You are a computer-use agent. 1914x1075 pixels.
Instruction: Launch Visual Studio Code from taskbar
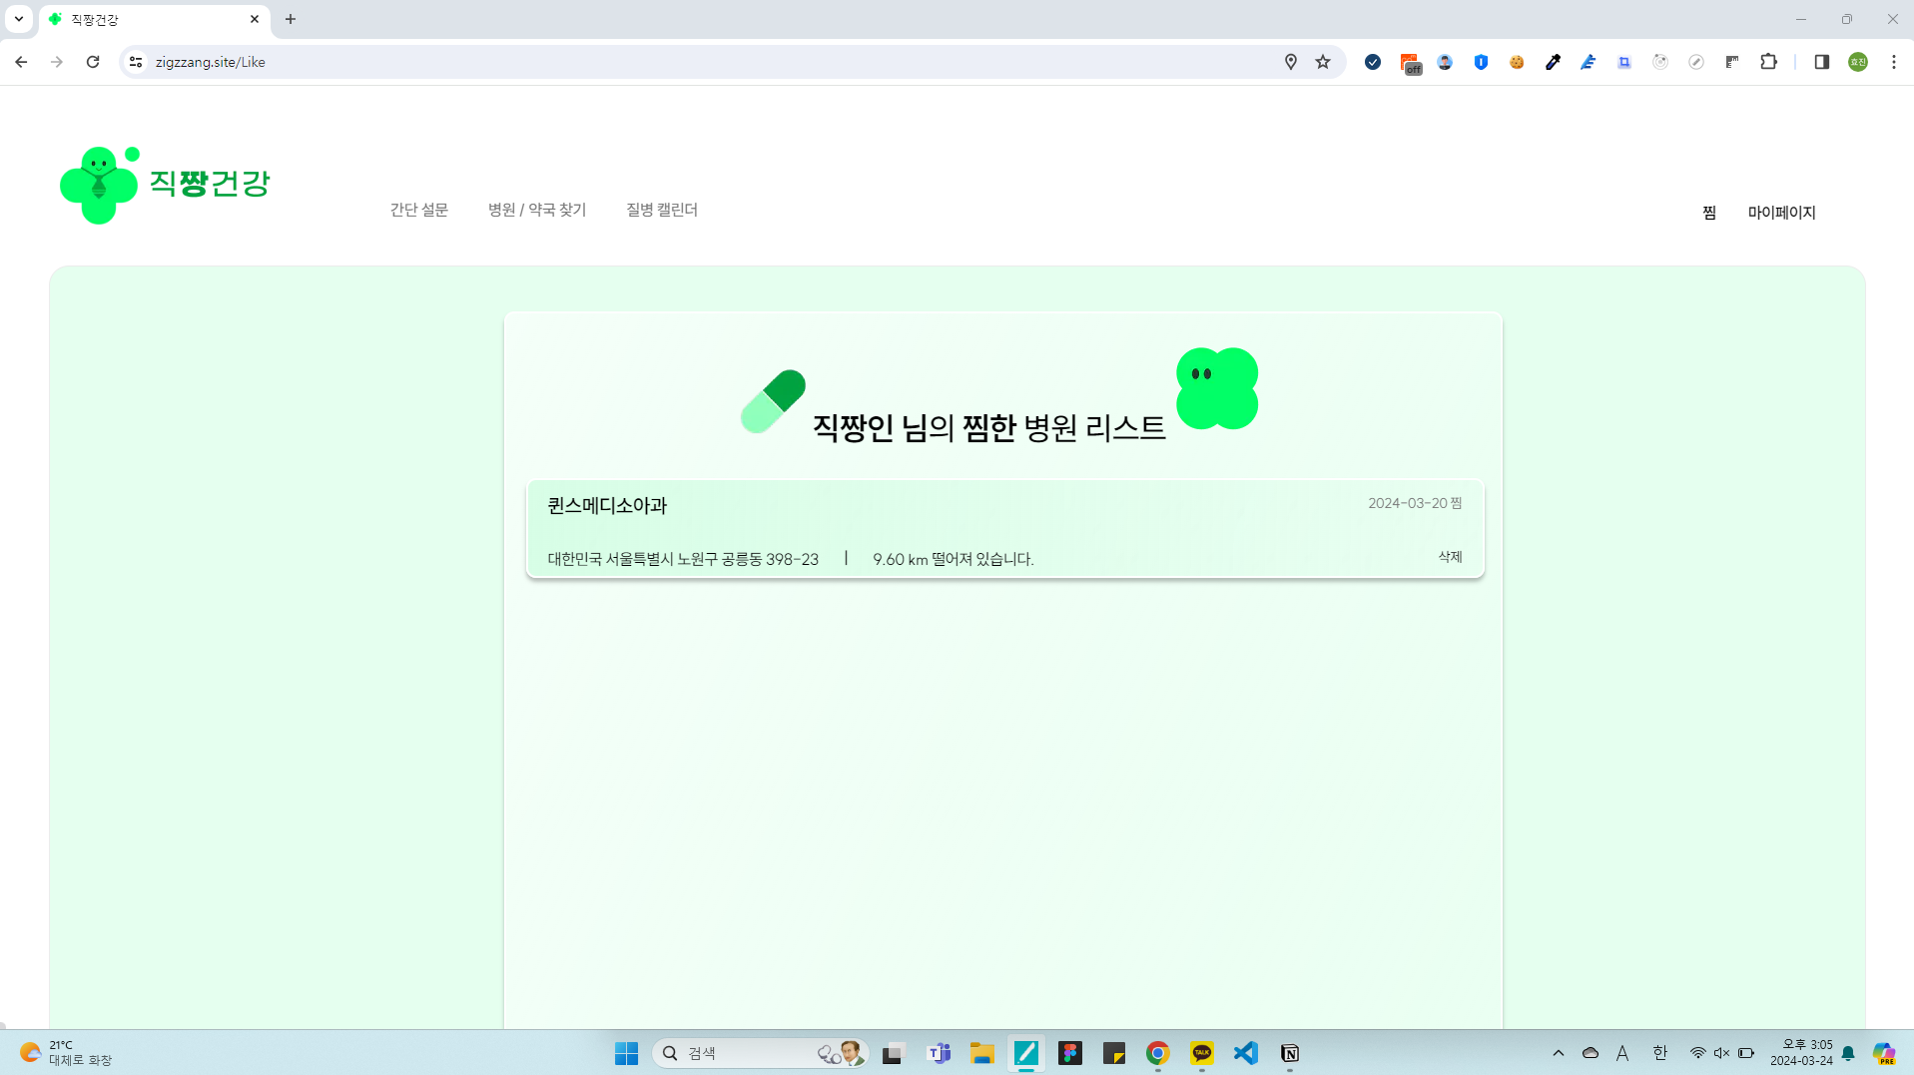pos(1245,1053)
